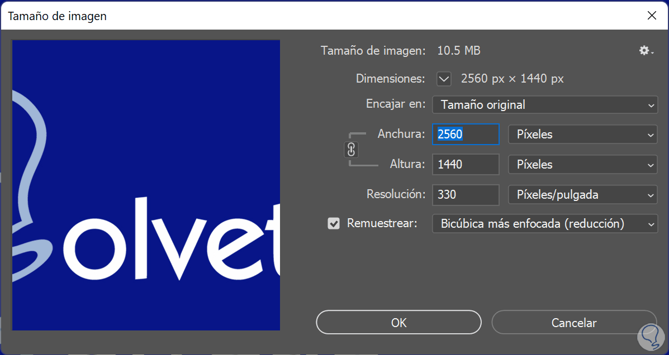Close the Tamaño de imagen dialog
Viewport: 669px width, 355px height.
point(652,16)
